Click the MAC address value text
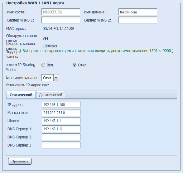The height and width of the screenshot is (173, 183). 59,29
